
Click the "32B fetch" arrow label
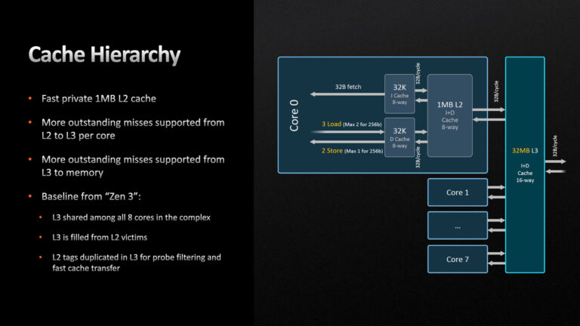click(x=348, y=87)
